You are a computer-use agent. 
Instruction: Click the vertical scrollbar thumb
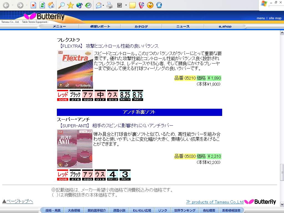282,172
